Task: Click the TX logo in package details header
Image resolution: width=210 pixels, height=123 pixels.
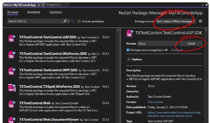Action: pyautogui.click(x=130, y=33)
